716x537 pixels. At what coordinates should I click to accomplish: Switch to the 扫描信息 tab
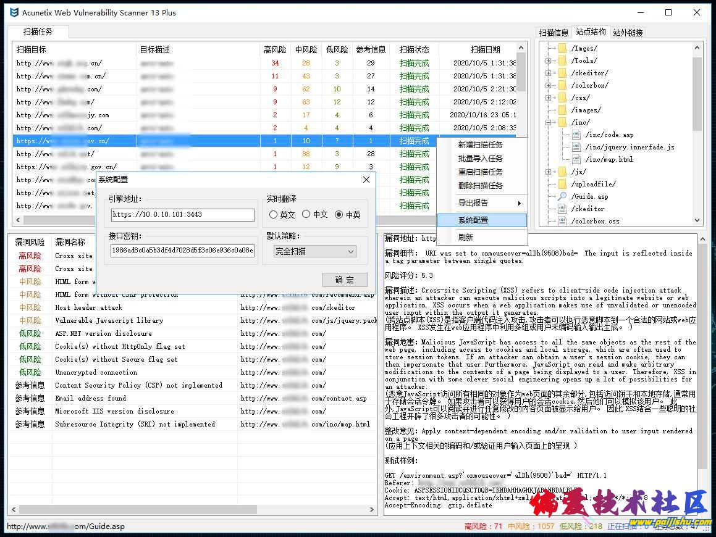[x=554, y=33]
